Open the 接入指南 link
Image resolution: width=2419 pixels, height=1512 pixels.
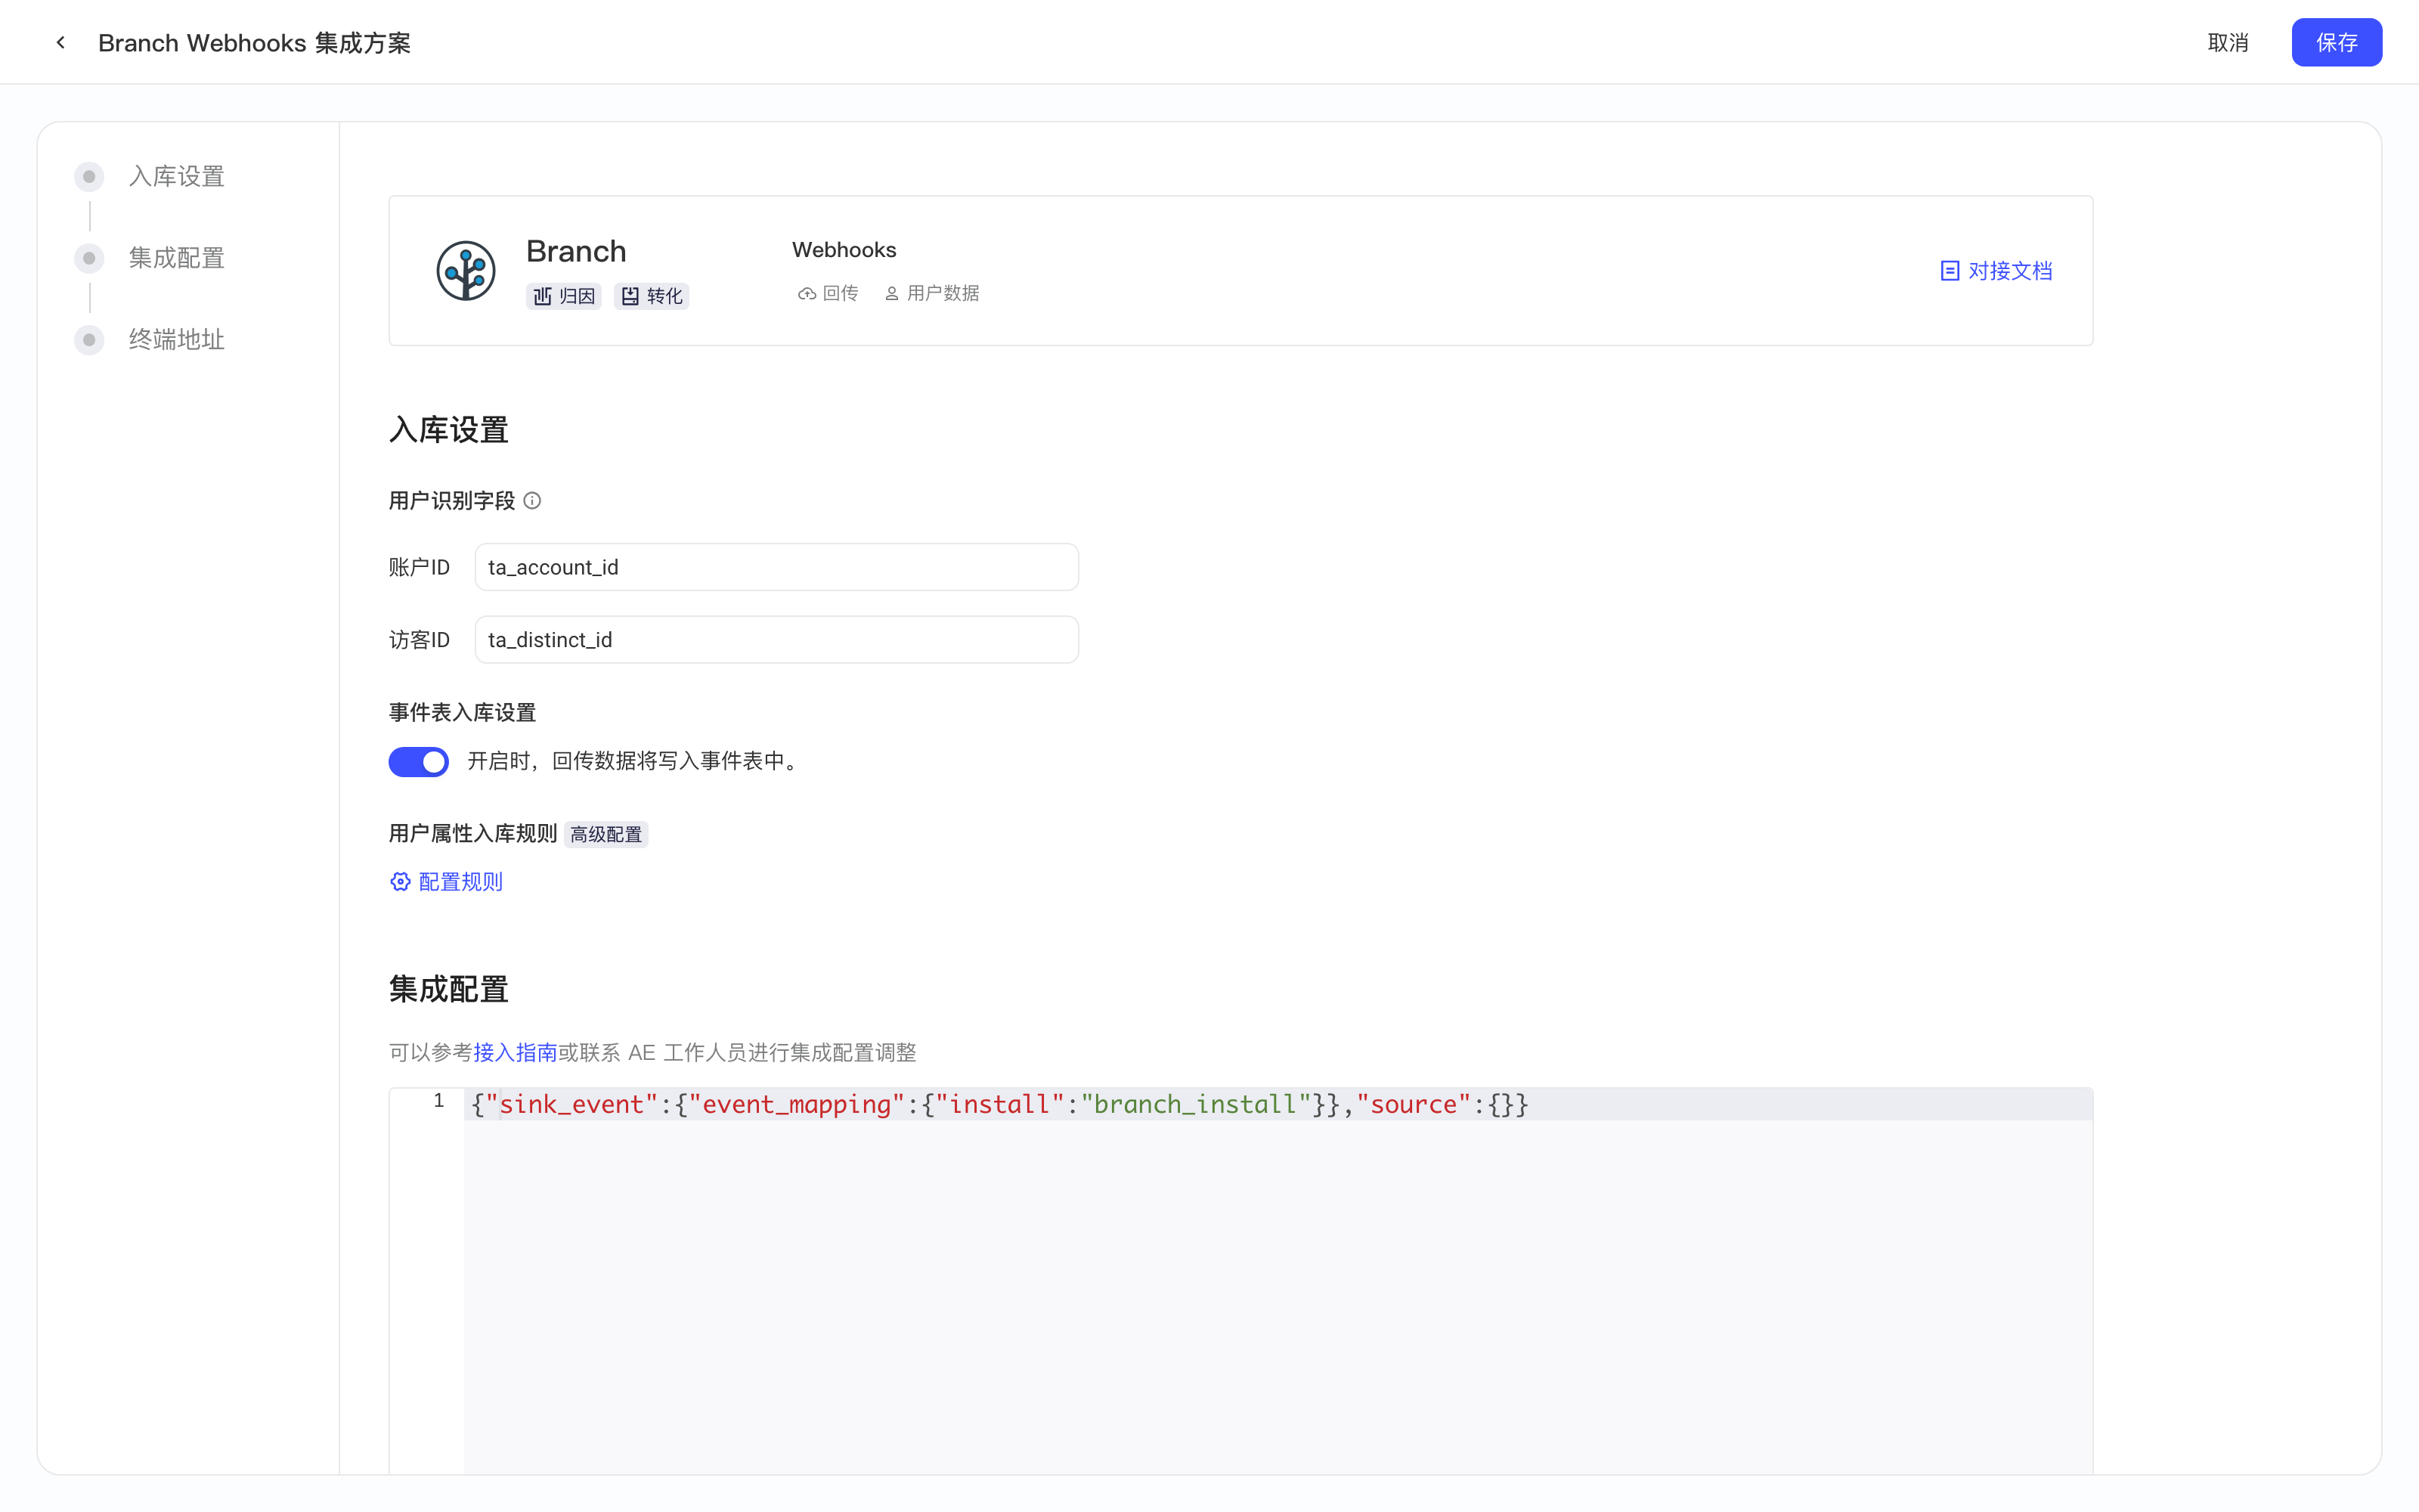[515, 1052]
